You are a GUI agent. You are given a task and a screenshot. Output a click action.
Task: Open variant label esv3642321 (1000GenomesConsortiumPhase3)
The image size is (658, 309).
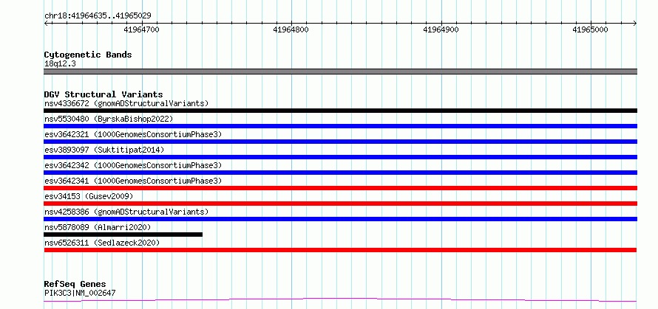pyautogui.click(x=133, y=134)
